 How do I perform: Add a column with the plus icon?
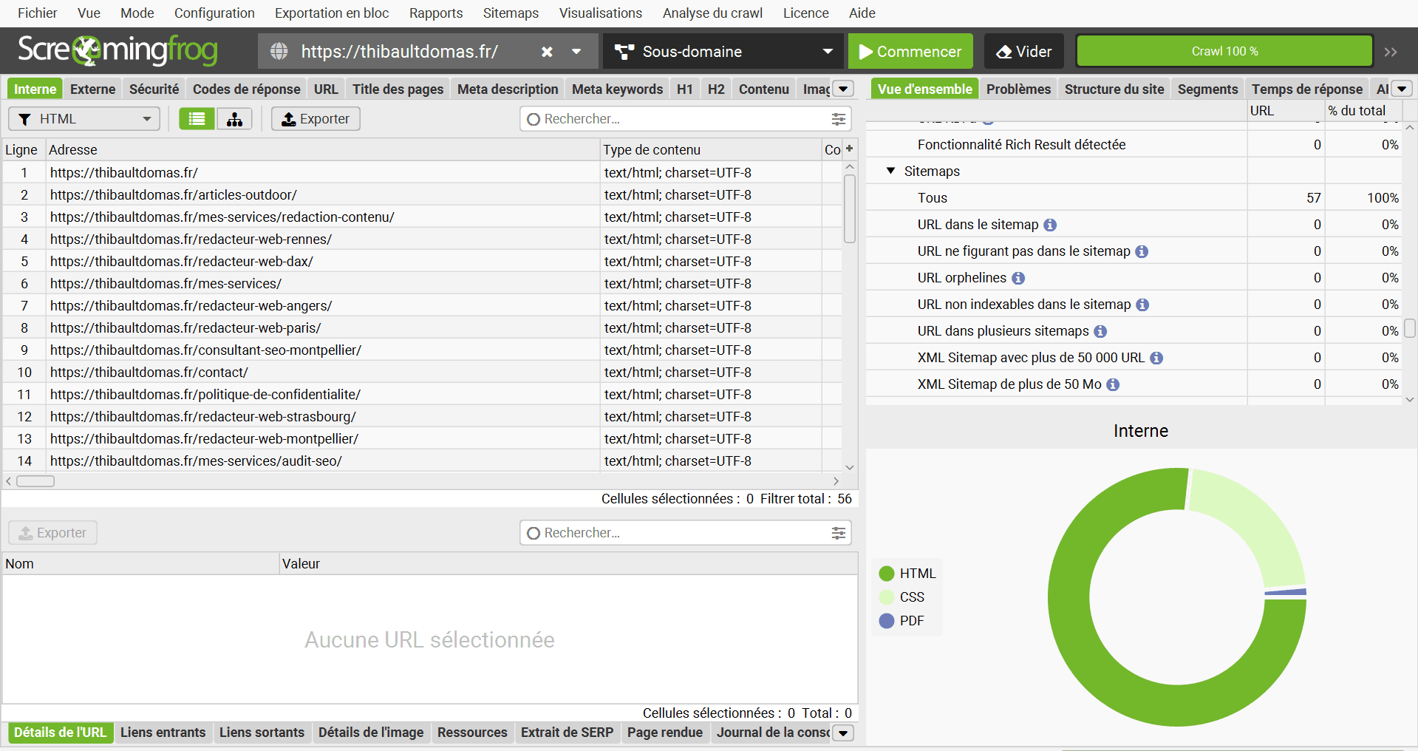coord(849,149)
